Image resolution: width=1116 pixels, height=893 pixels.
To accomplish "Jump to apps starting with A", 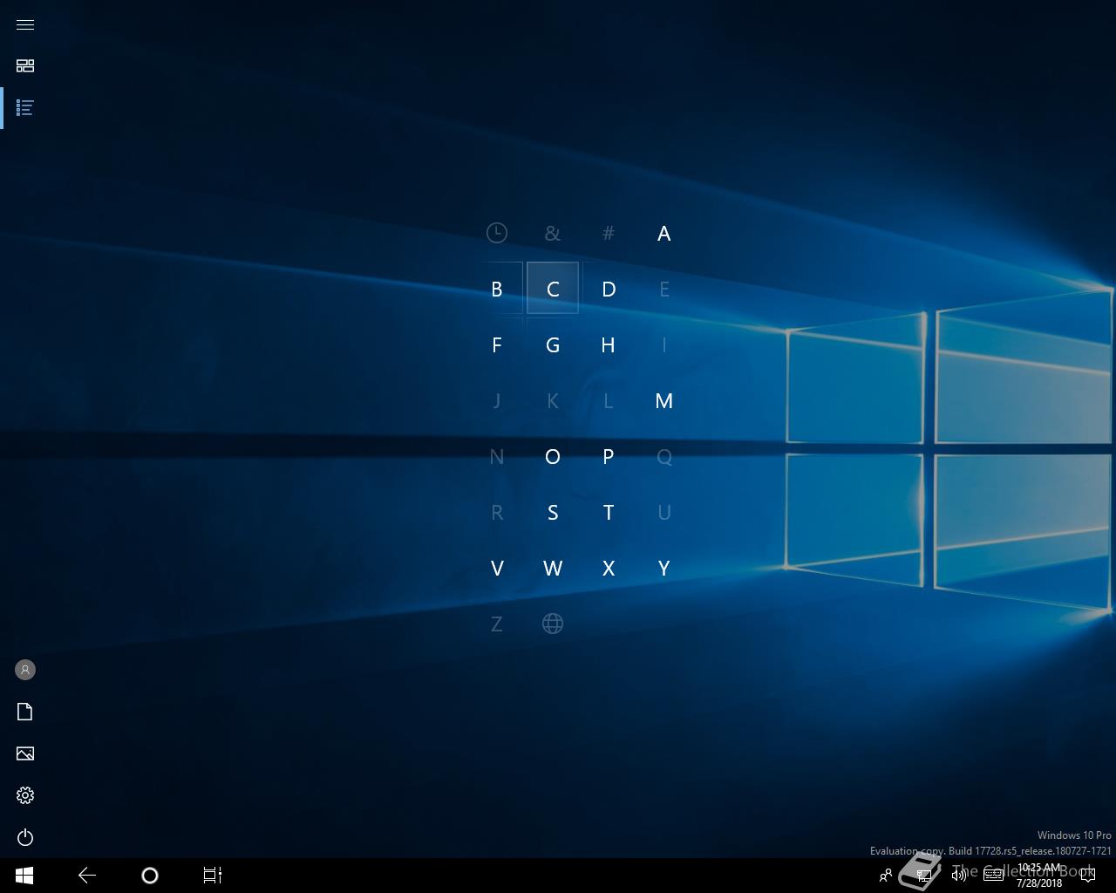I will [664, 233].
